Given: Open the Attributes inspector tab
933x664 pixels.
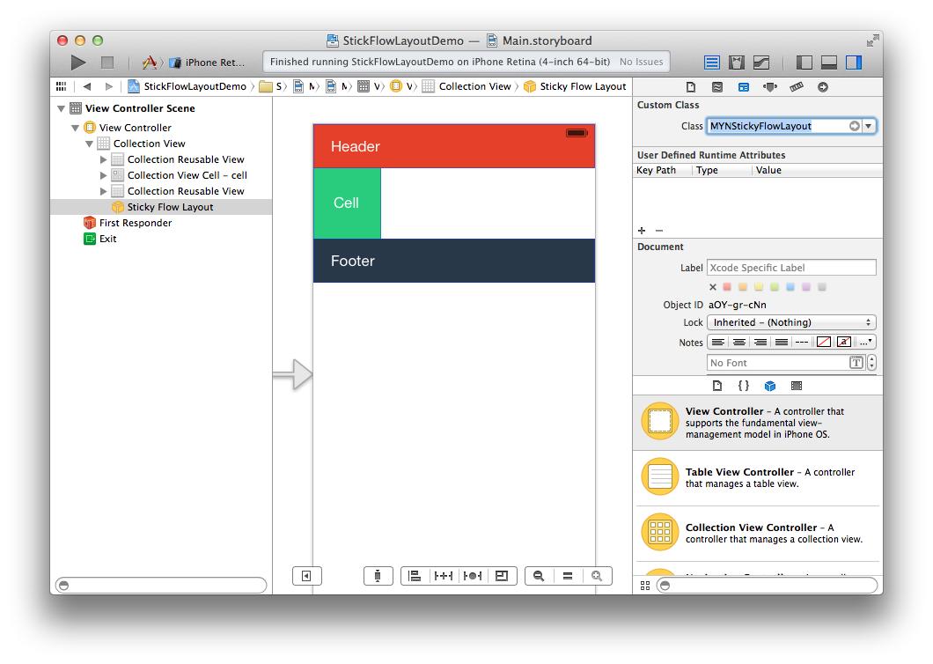Looking at the screenshot, I should [x=770, y=87].
